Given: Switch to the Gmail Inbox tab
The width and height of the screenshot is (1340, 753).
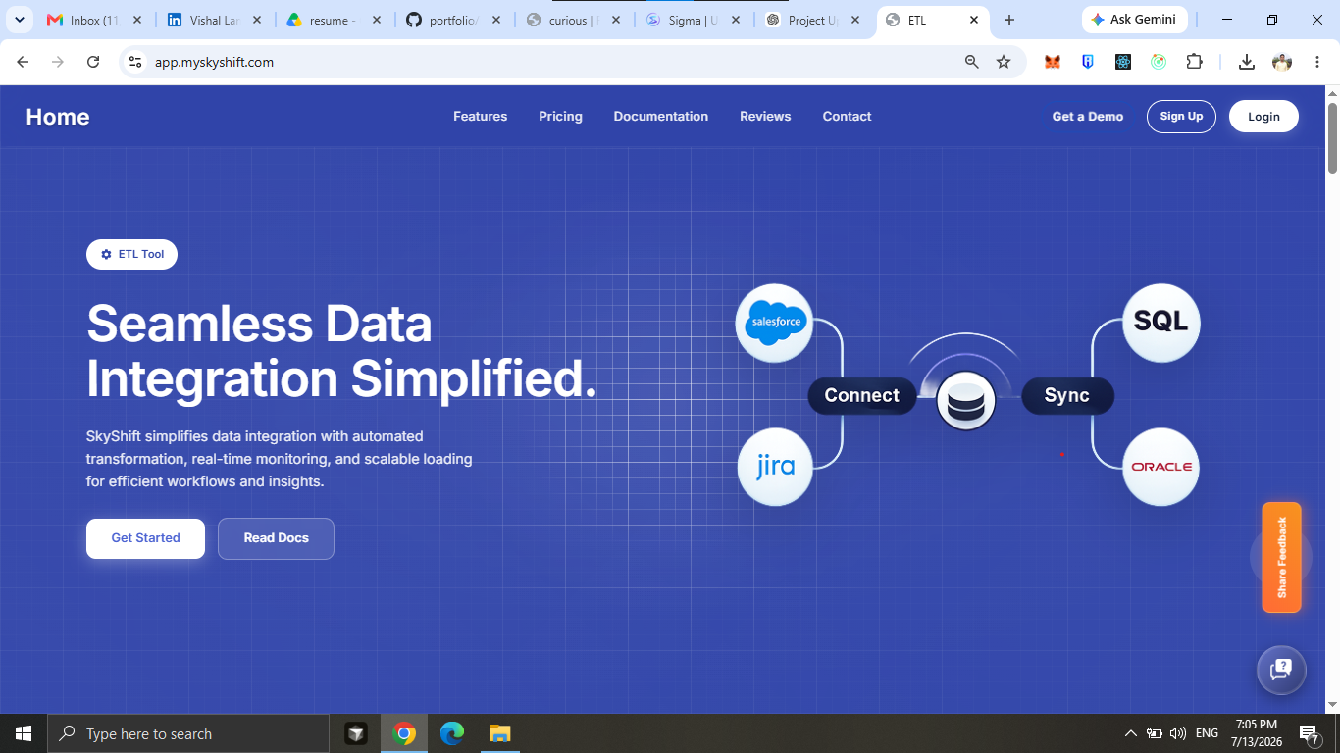Looking at the screenshot, I should coord(96,20).
